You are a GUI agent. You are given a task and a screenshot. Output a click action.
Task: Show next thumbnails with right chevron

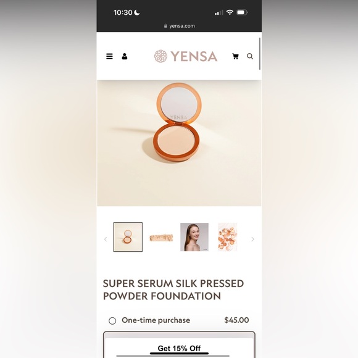[x=252, y=239]
